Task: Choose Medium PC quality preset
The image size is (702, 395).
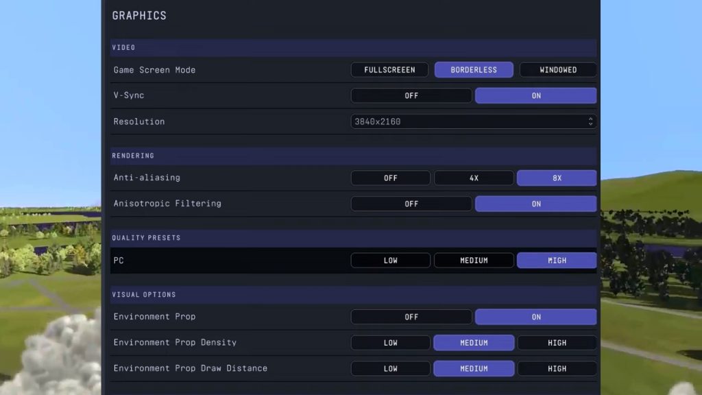Action: (x=474, y=260)
